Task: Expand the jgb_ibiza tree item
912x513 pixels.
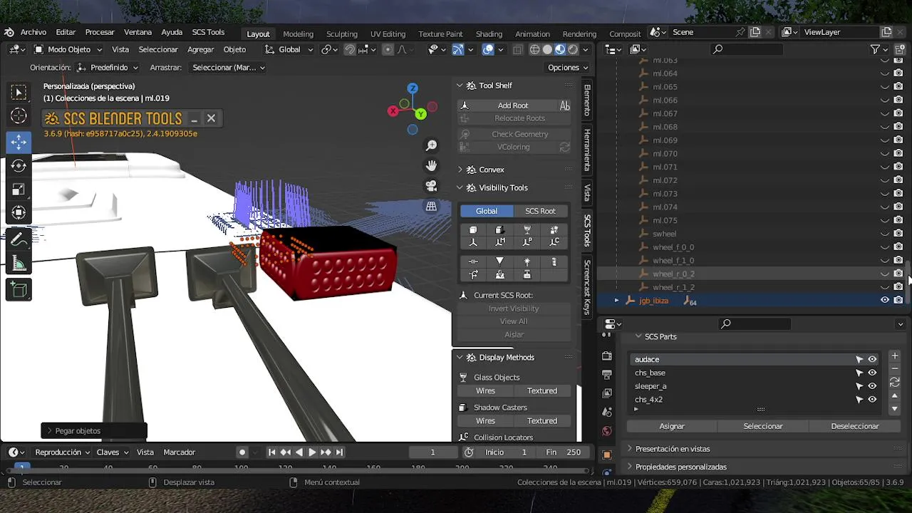Action: 616,301
